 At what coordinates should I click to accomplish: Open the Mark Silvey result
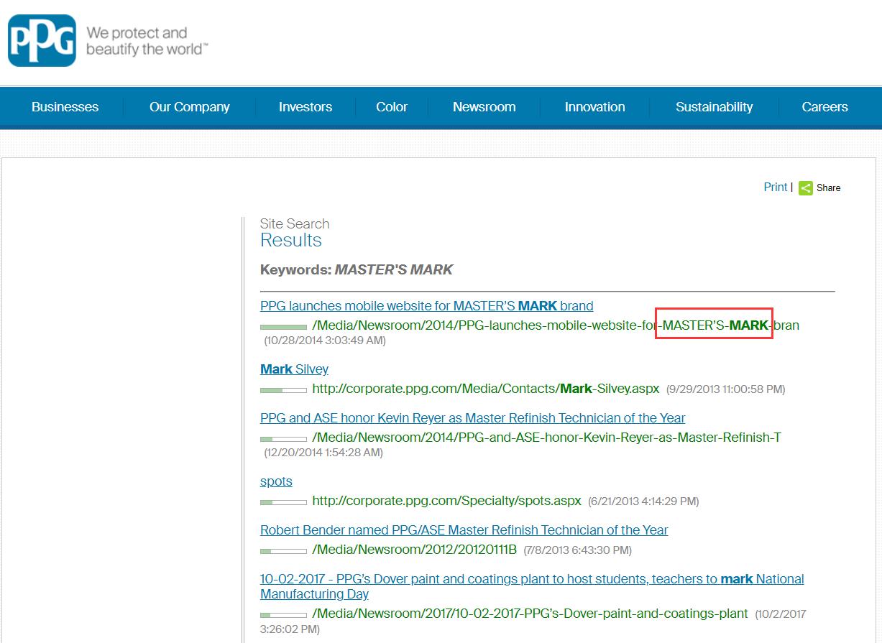pyautogui.click(x=295, y=369)
